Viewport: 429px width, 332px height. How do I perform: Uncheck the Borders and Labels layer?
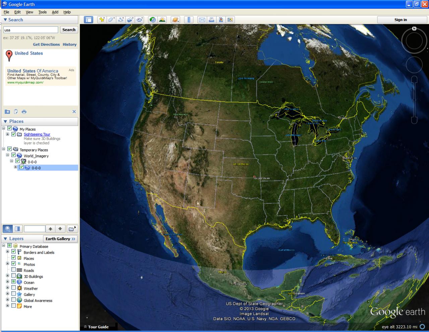13,252
